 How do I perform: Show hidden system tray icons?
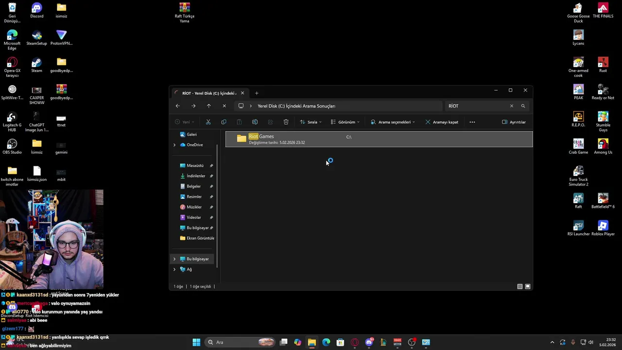pos(552,342)
